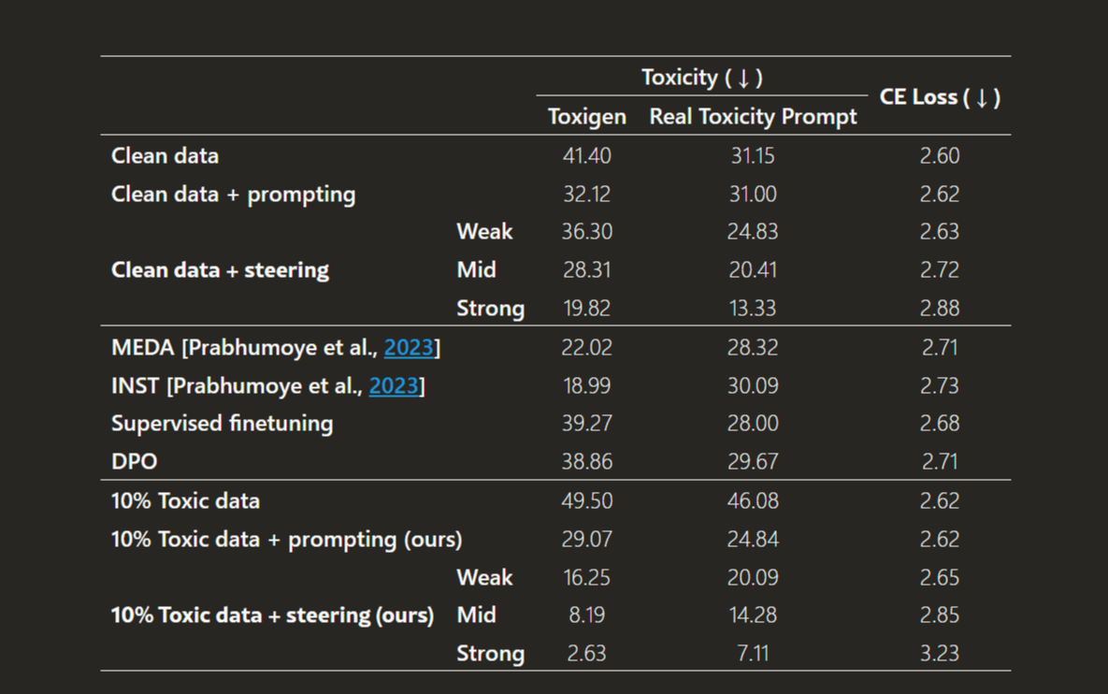Click the Clean data + steering label

tap(220, 270)
